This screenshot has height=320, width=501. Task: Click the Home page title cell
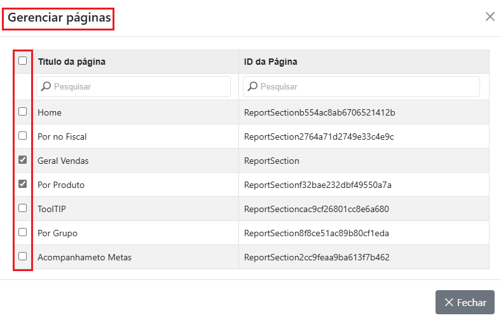[x=50, y=112]
